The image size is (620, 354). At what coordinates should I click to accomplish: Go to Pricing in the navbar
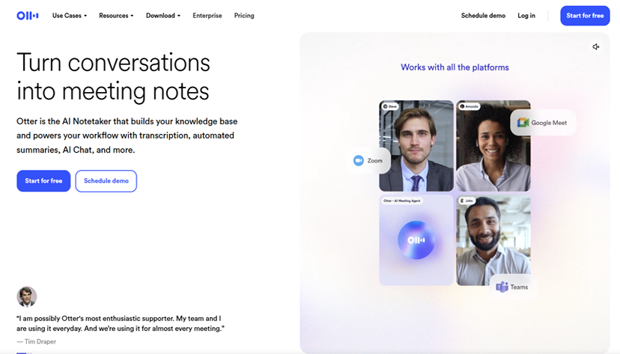244,16
